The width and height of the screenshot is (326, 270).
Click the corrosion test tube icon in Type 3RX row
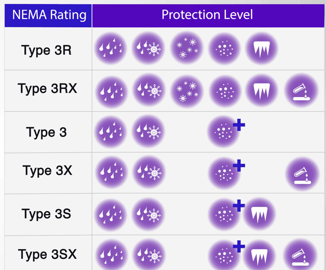tap(301, 91)
